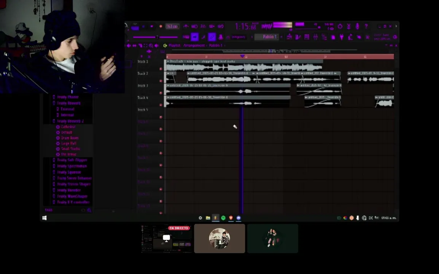The height and width of the screenshot is (274, 439).
Task: Select the playlist zoom magnifier tool
Action: [x=151, y=45]
